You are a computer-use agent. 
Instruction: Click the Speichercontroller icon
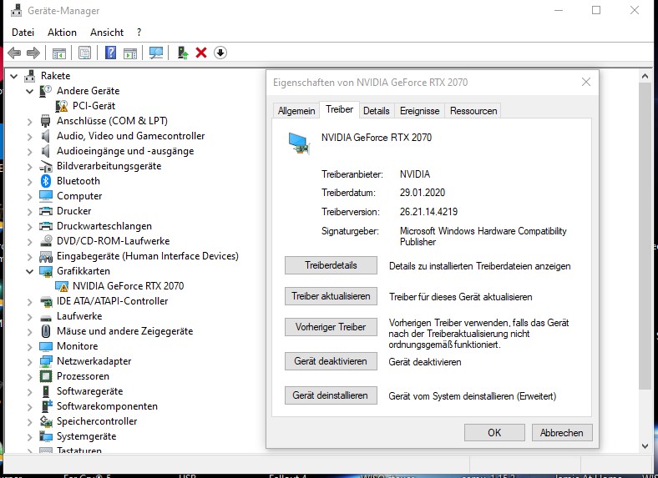point(46,421)
